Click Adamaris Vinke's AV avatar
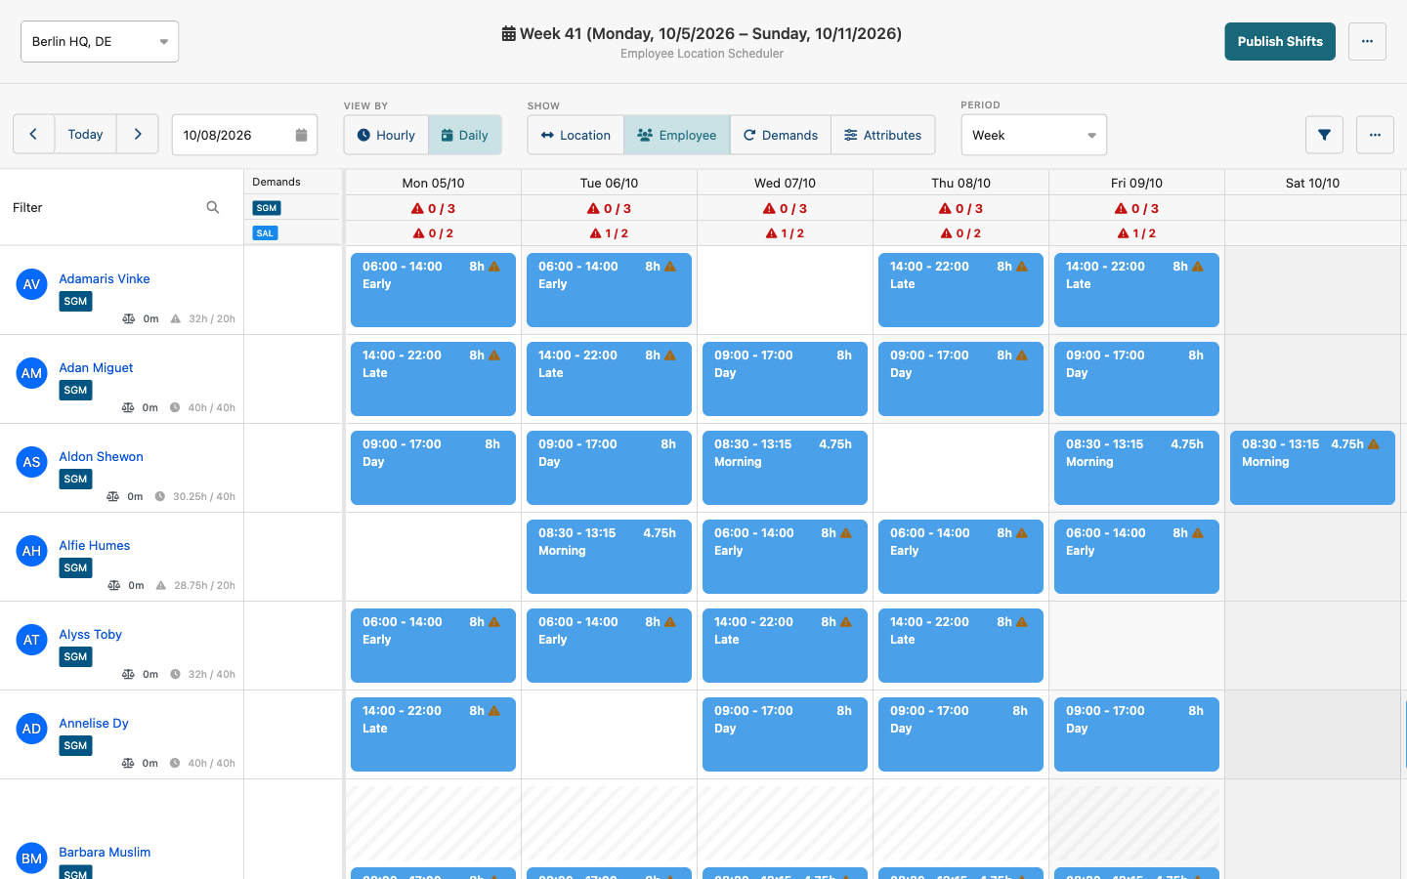 pos(31,284)
